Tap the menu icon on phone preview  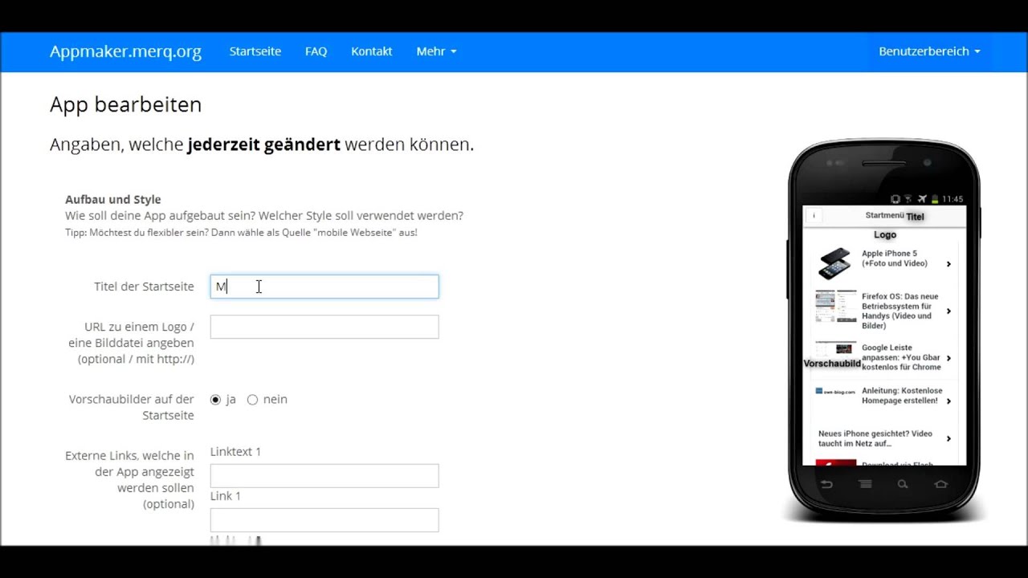coord(865,484)
